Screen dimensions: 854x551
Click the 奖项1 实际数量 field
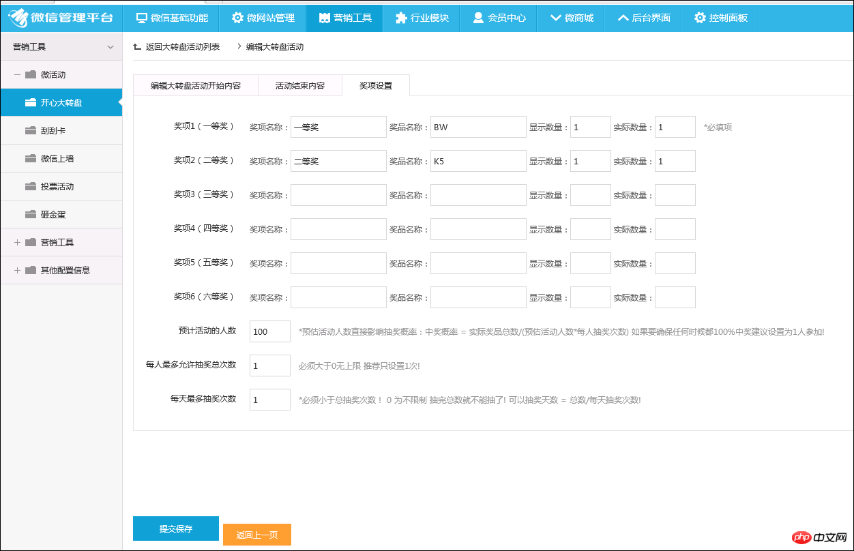click(x=675, y=127)
